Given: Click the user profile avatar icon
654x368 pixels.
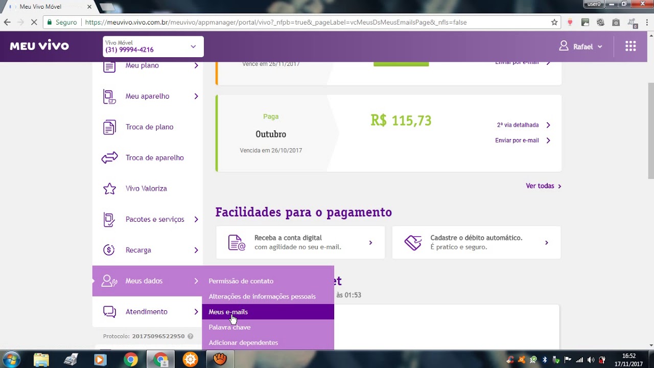Looking at the screenshot, I should point(564,46).
